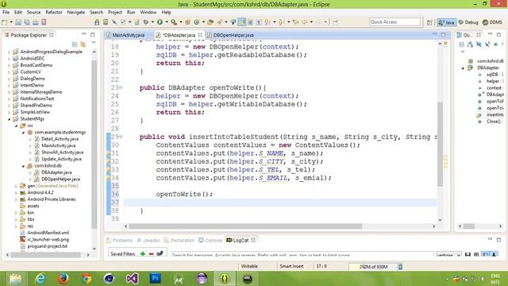Viewport: 508px width, 286px height.
Task: Switch to MainActivity.java editor tab
Action: [x=129, y=35]
